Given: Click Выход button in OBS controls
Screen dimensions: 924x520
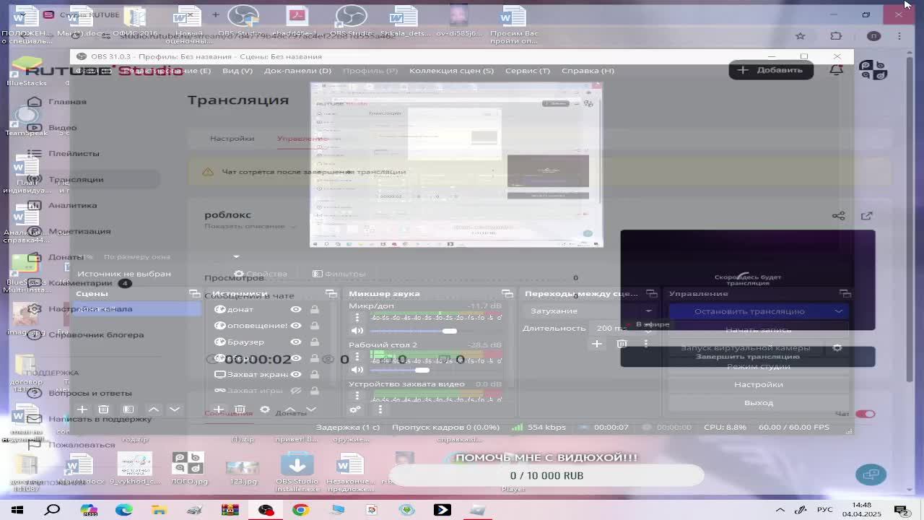Looking at the screenshot, I should [x=758, y=402].
